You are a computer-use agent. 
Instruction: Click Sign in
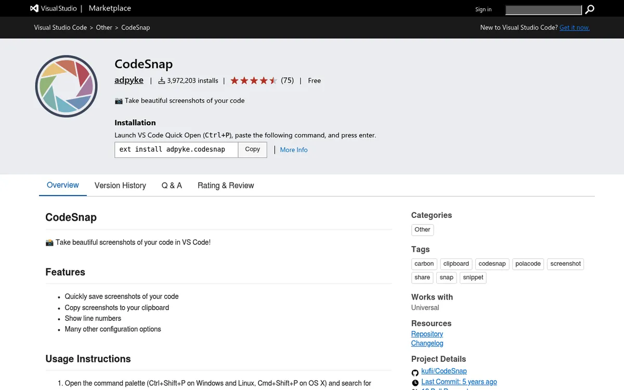(483, 9)
